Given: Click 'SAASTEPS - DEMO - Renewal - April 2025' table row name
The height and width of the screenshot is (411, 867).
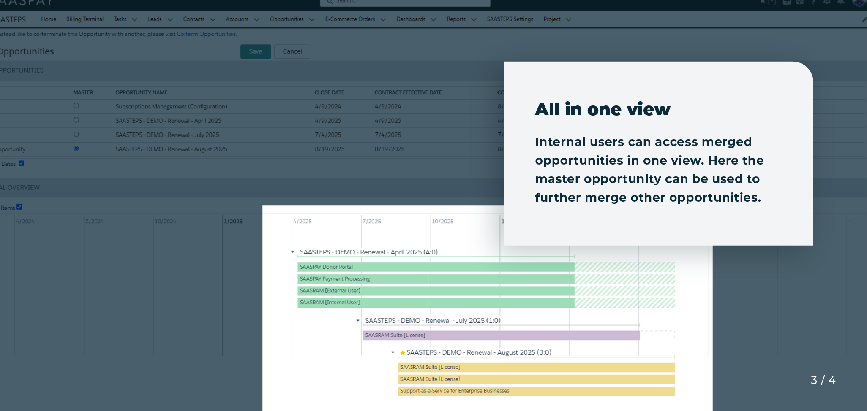Looking at the screenshot, I should click(169, 121).
